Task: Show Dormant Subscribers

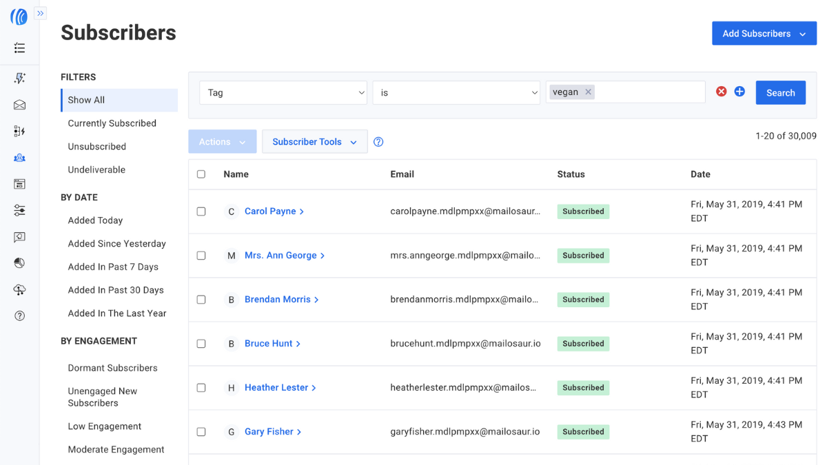Action: pyautogui.click(x=112, y=367)
